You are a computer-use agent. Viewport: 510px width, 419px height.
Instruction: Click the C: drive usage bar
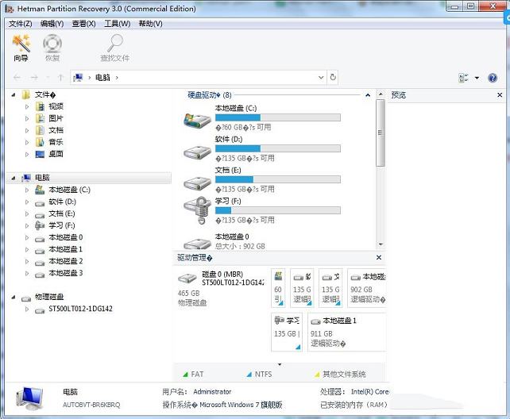(x=278, y=117)
